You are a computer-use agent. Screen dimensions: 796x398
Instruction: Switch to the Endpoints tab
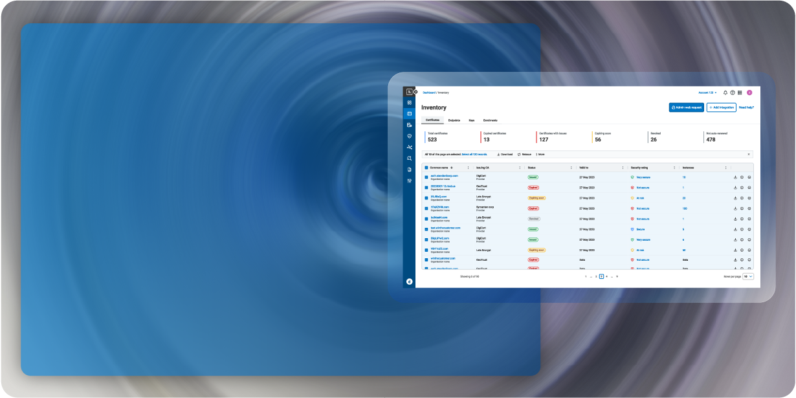(x=454, y=120)
